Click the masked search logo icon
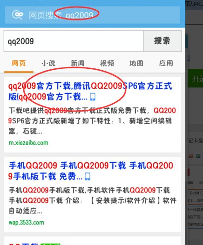The image size is (203, 245). coord(18,15)
